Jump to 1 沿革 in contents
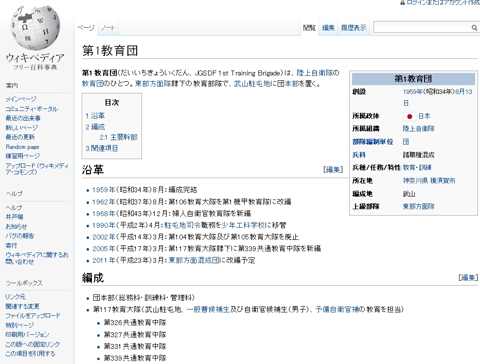Screen dimensions: 480x364 click(95, 115)
